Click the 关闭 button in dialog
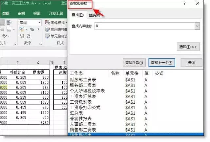 192,63
